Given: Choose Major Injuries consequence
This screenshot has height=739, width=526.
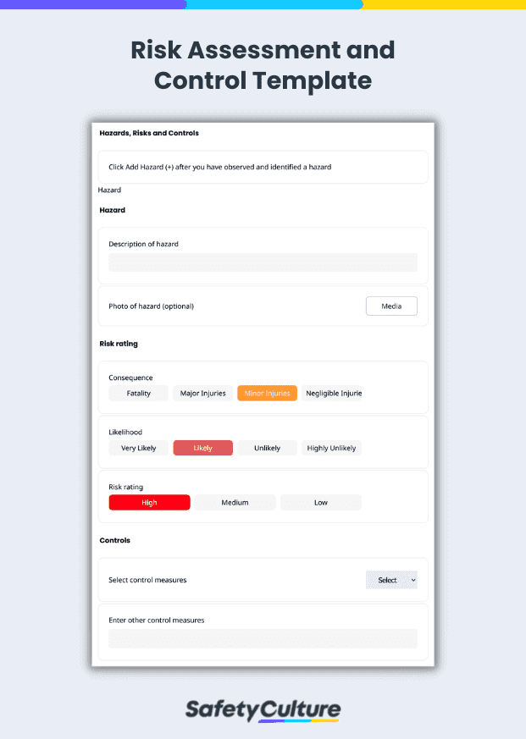Looking at the screenshot, I should click(x=202, y=393).
